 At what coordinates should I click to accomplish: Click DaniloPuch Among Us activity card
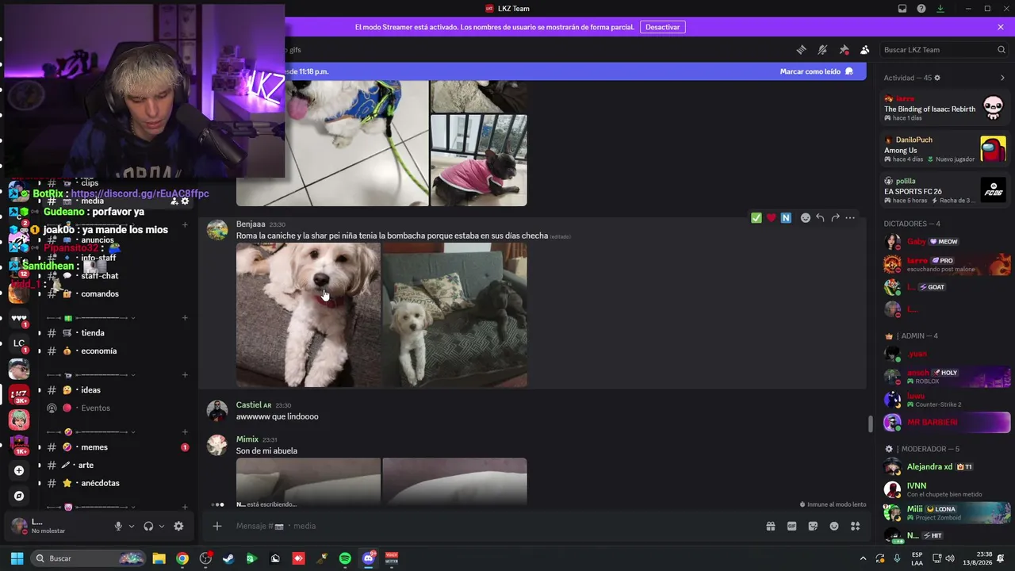945,149
